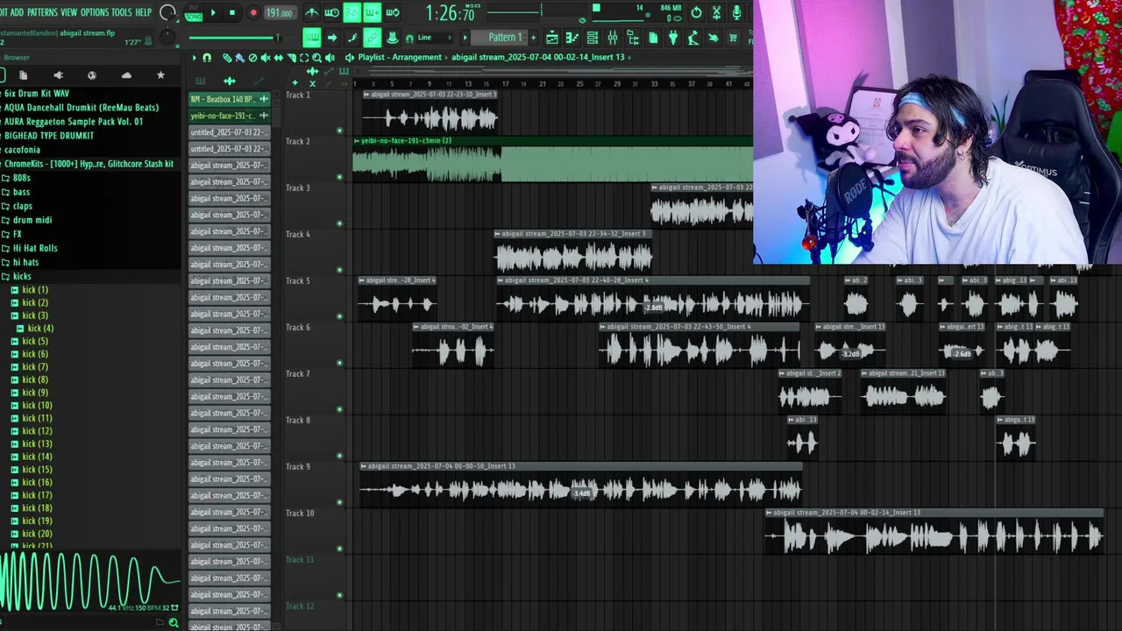Open the VIEW menu

coord(68,12)
